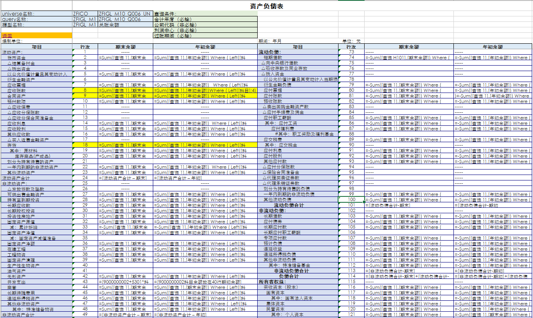Select the 'universe名称:' label cell
The image size is (533, 318).
(x=37, y=14)
